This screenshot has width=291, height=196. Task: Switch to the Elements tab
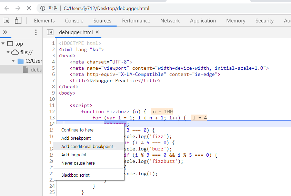pos(44,21)
